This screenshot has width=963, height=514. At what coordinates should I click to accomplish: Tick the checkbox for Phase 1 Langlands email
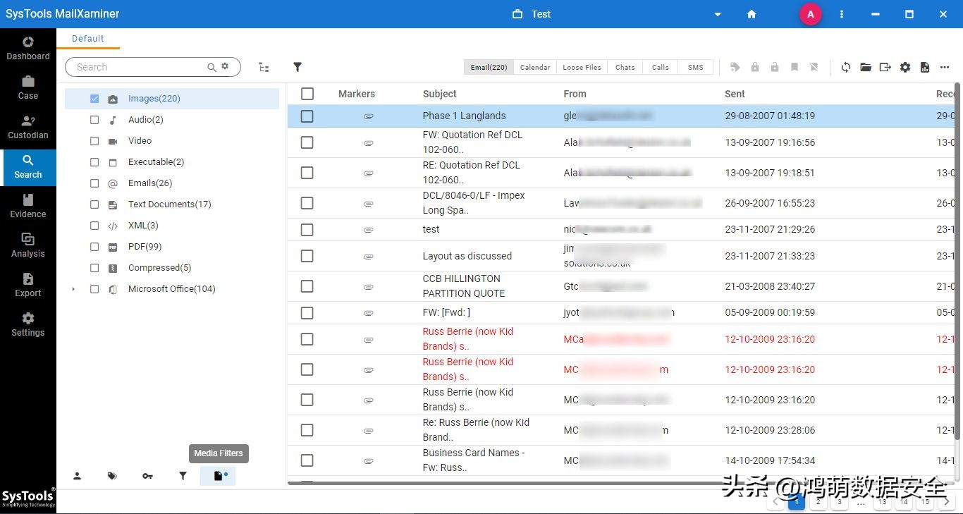click(x=307, y=116)
